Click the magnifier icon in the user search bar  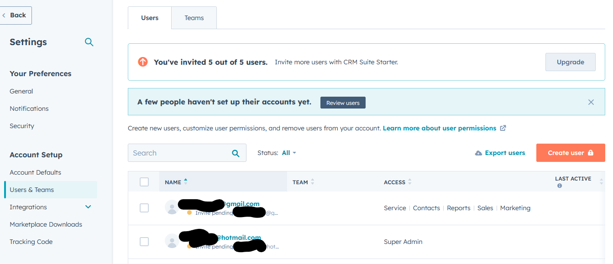click(x=236, y=153)
